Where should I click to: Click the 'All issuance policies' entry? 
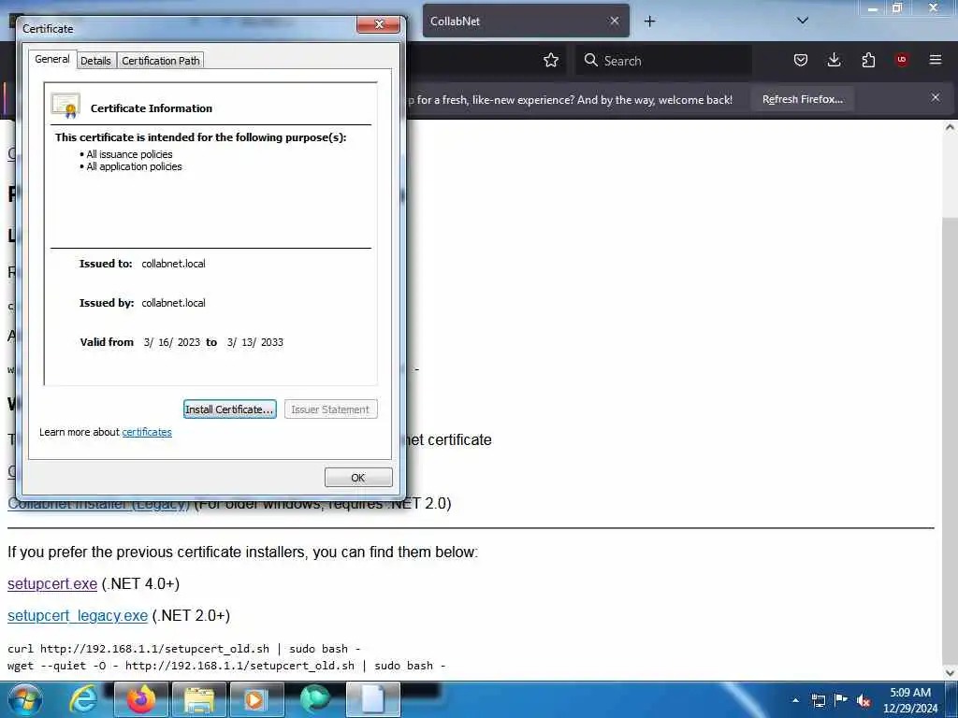click(x=129, y=154)
